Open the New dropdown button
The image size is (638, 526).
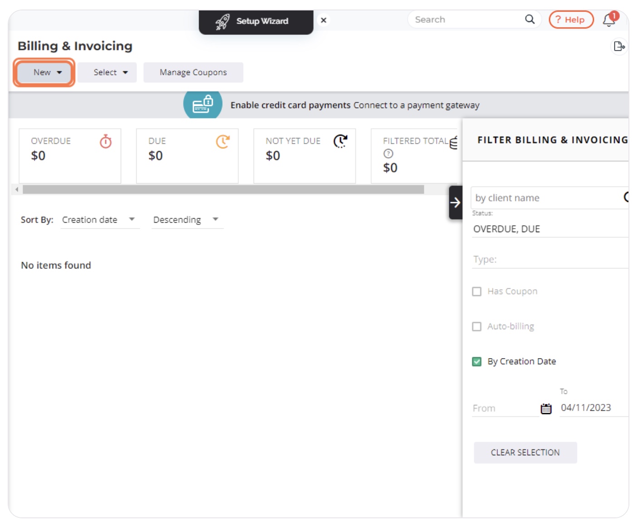coord(44,73)
